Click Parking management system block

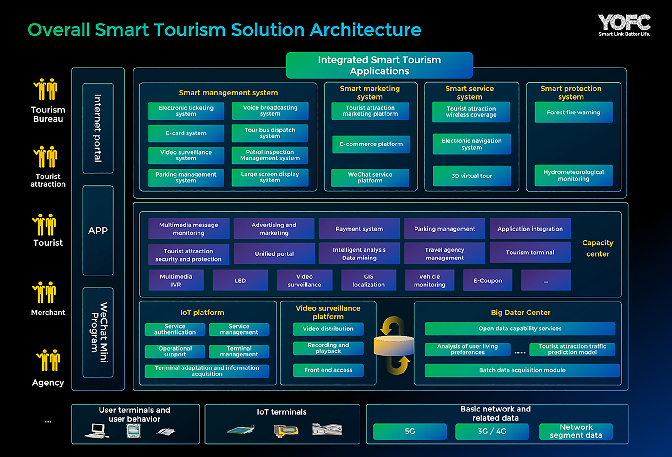tap(186, 177)
